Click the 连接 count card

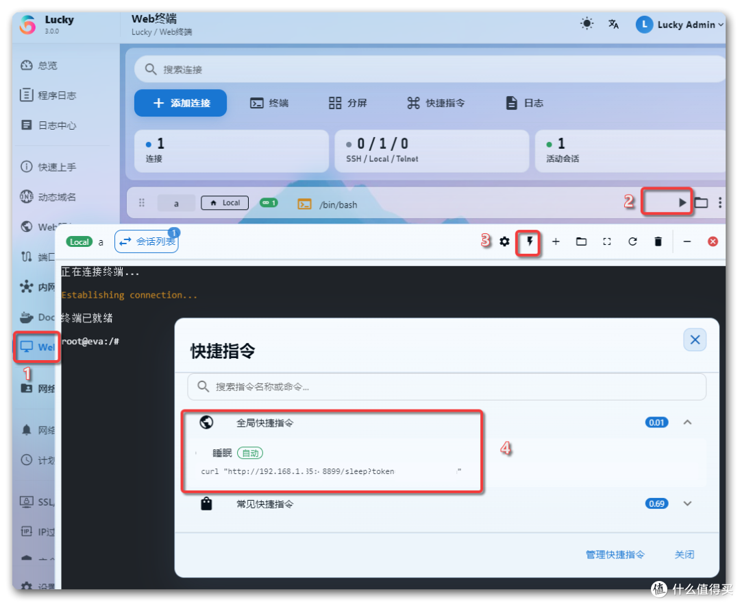pos(232,151)
